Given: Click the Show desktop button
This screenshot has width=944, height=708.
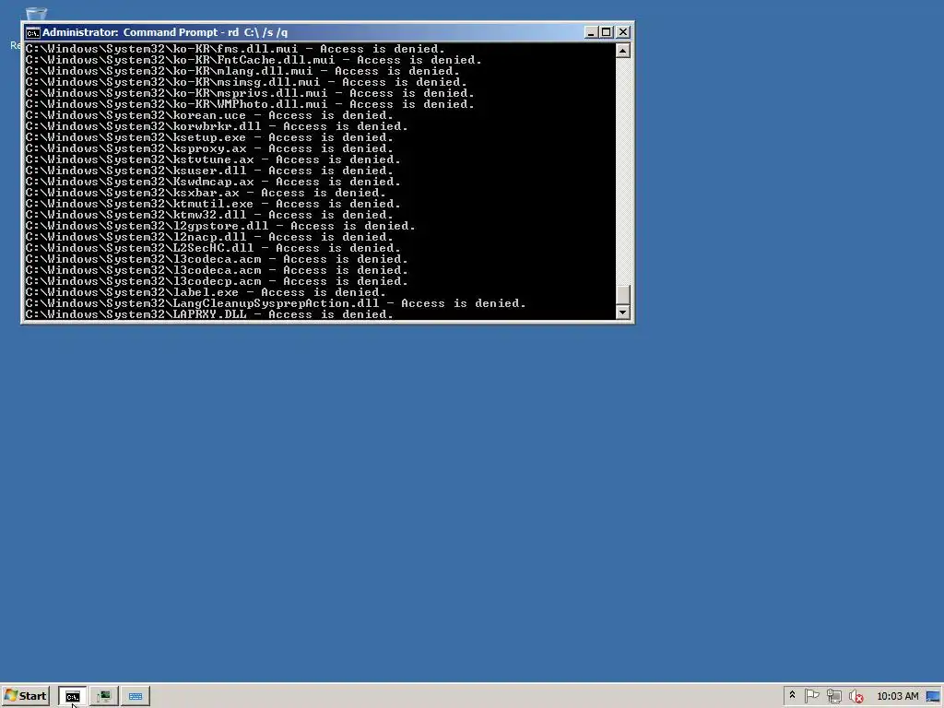Looking at the screenshot, I should point(934,696).
